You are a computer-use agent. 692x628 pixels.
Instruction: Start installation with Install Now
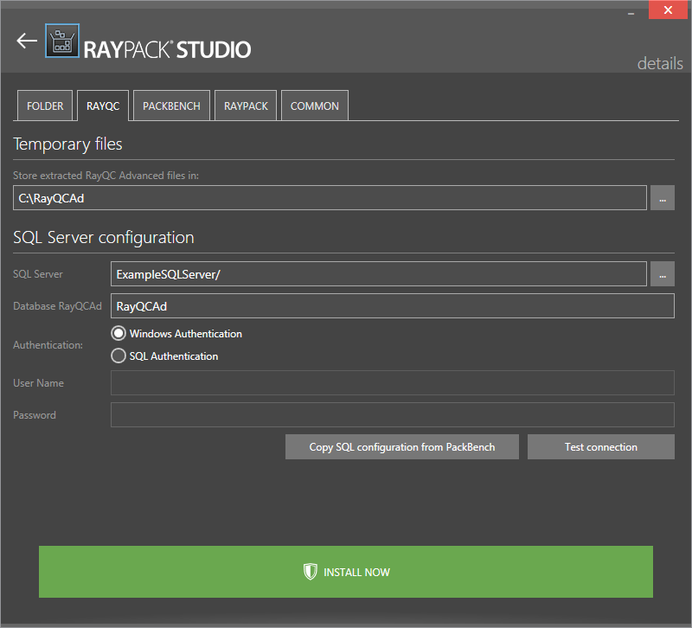click(x=346, y=572)
